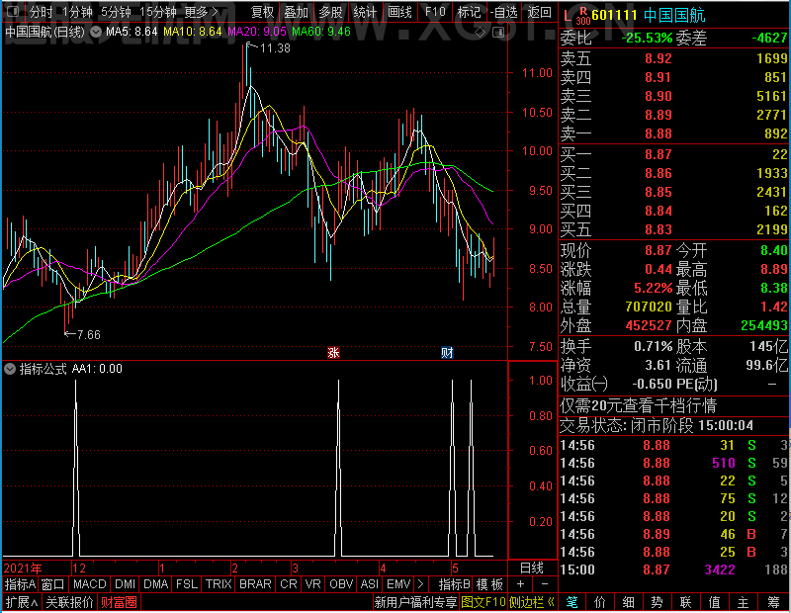Screen dimensions: 791x613
Task: Expand the 指标公式 indicator dropdown arrow
Action: (x=10, y=369)
